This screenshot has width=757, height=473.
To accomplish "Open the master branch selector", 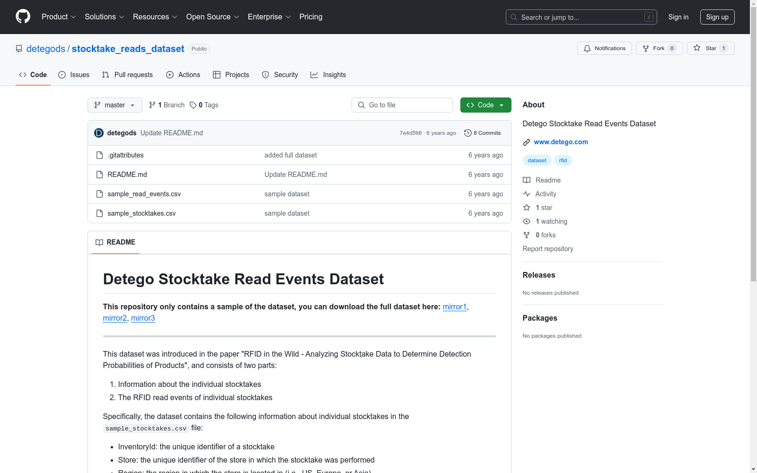I will 115,105.
